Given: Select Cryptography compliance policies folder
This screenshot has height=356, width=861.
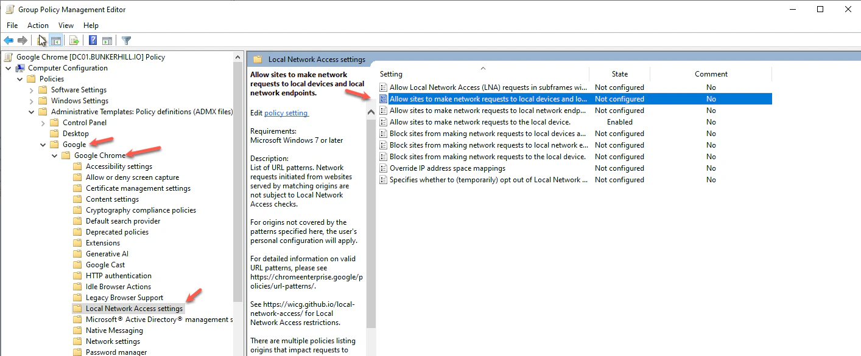Looking at the screenshot, I should (141, 210).
